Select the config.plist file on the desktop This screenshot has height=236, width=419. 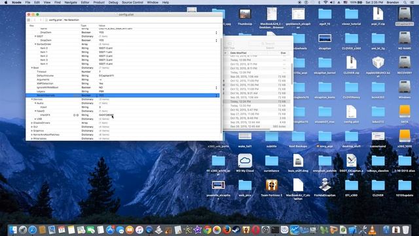[351, 113]
